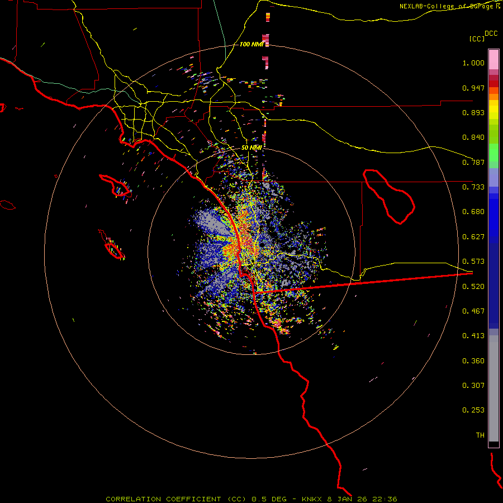Select the 0.520 legend value
503x503 pixels.
pos(473,287)
